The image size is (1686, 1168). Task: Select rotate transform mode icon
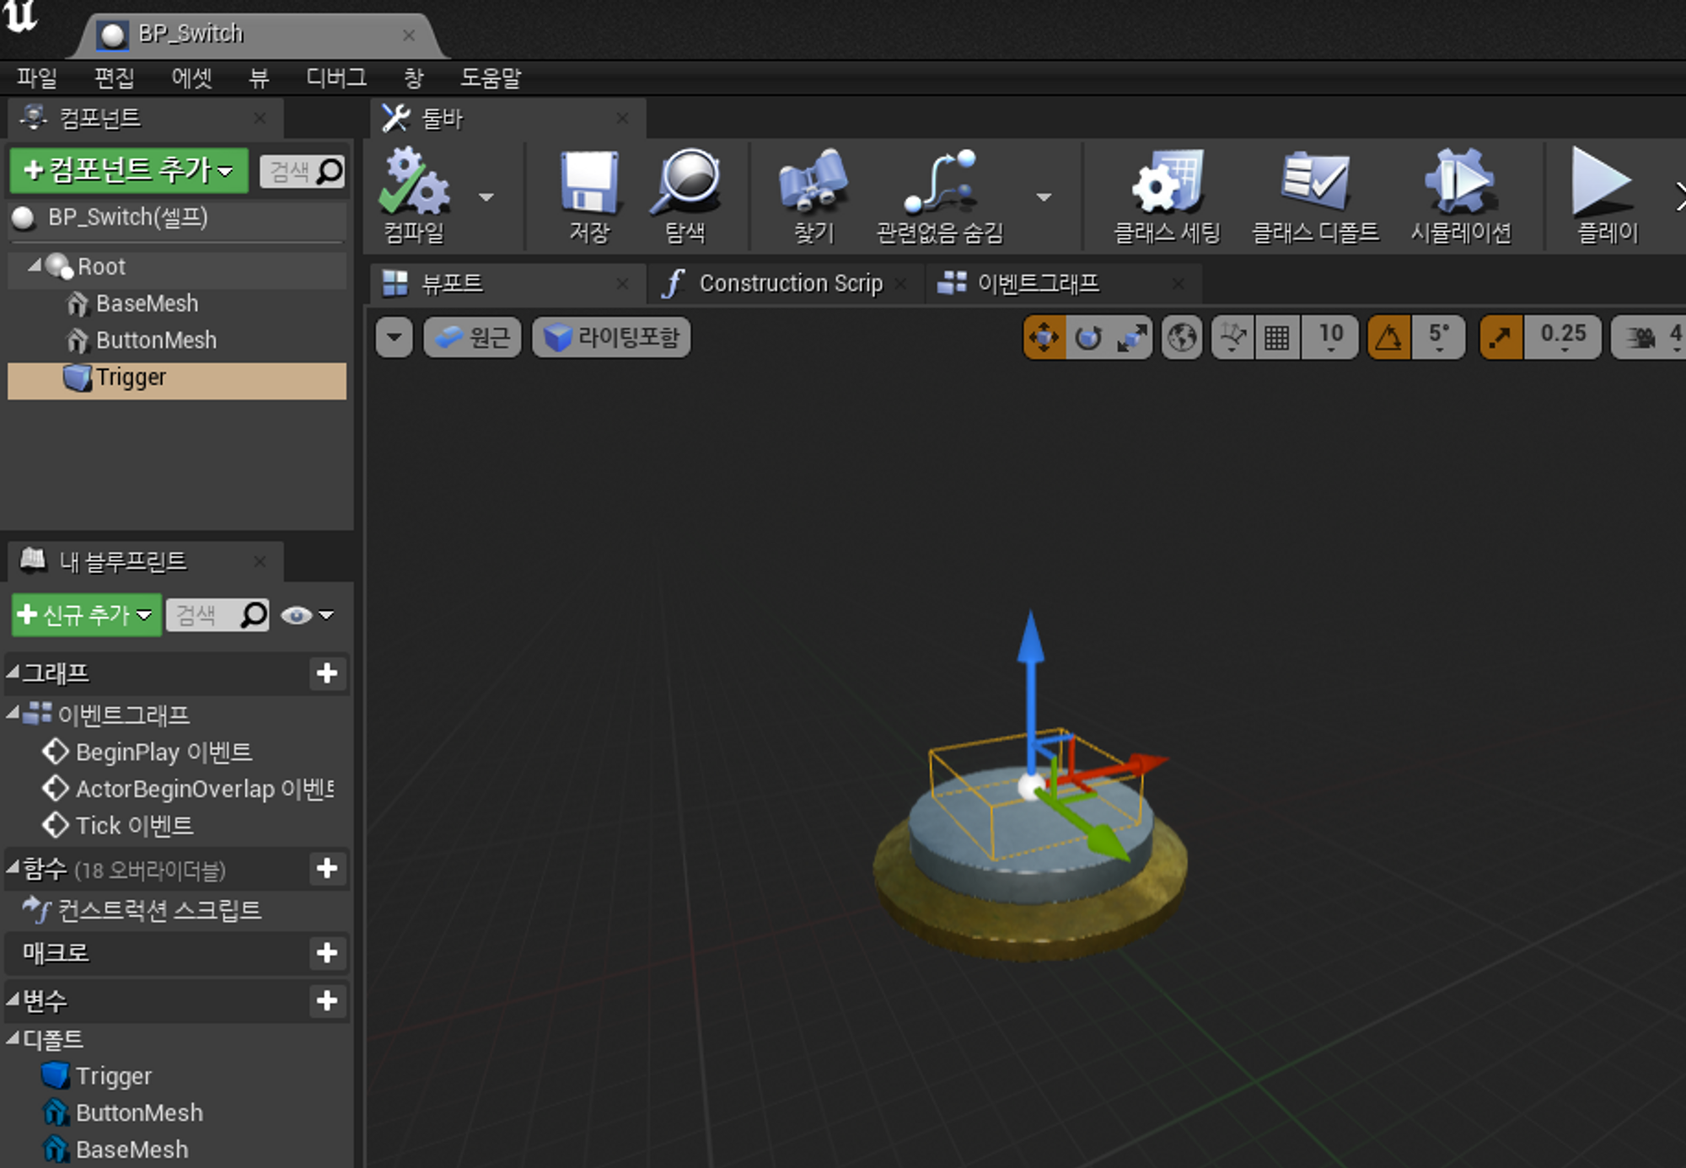(x=1087, y=338)
